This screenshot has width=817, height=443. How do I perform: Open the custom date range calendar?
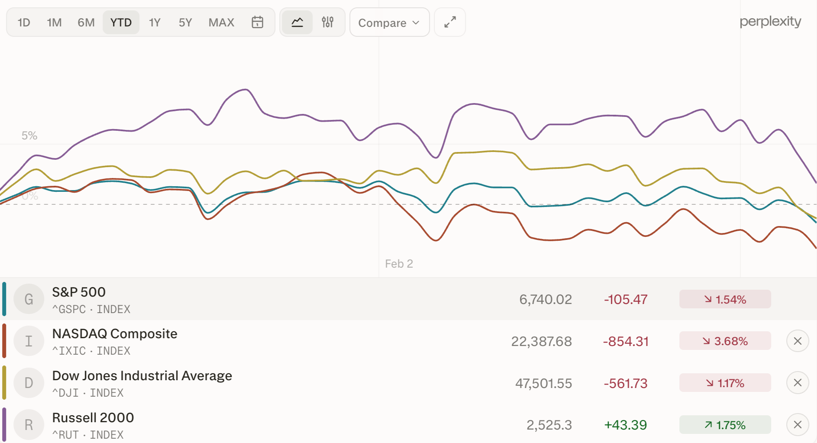pyautogui.click(x=258, y=22)
